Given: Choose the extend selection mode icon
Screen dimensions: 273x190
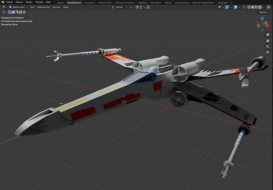Looking at the screenshot, I should click(13, 12).
